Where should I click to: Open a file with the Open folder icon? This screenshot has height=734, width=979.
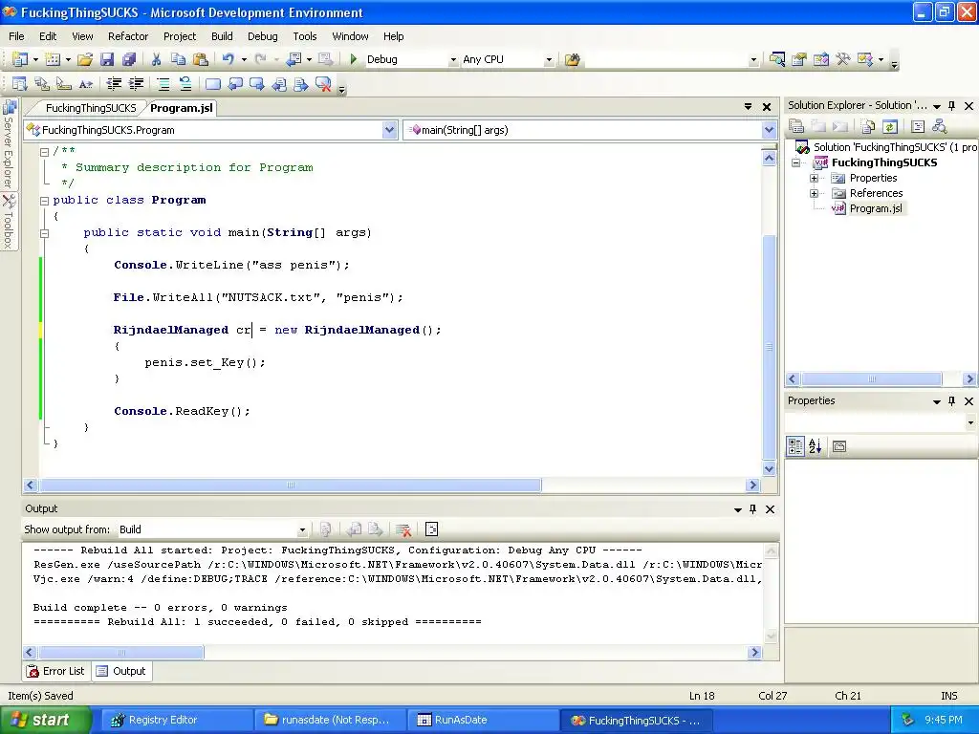point(85,59)
